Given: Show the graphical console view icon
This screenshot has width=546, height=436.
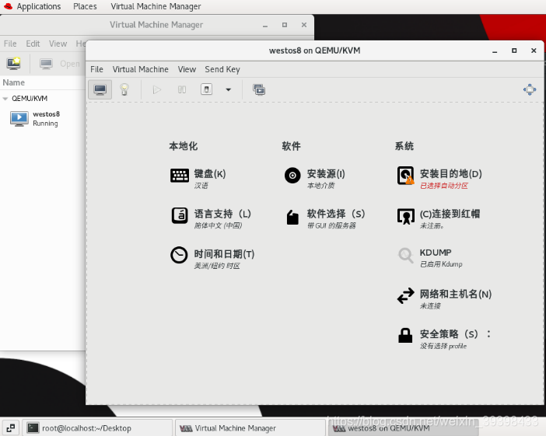Looking at the screenshot, I should coord(100,90).
